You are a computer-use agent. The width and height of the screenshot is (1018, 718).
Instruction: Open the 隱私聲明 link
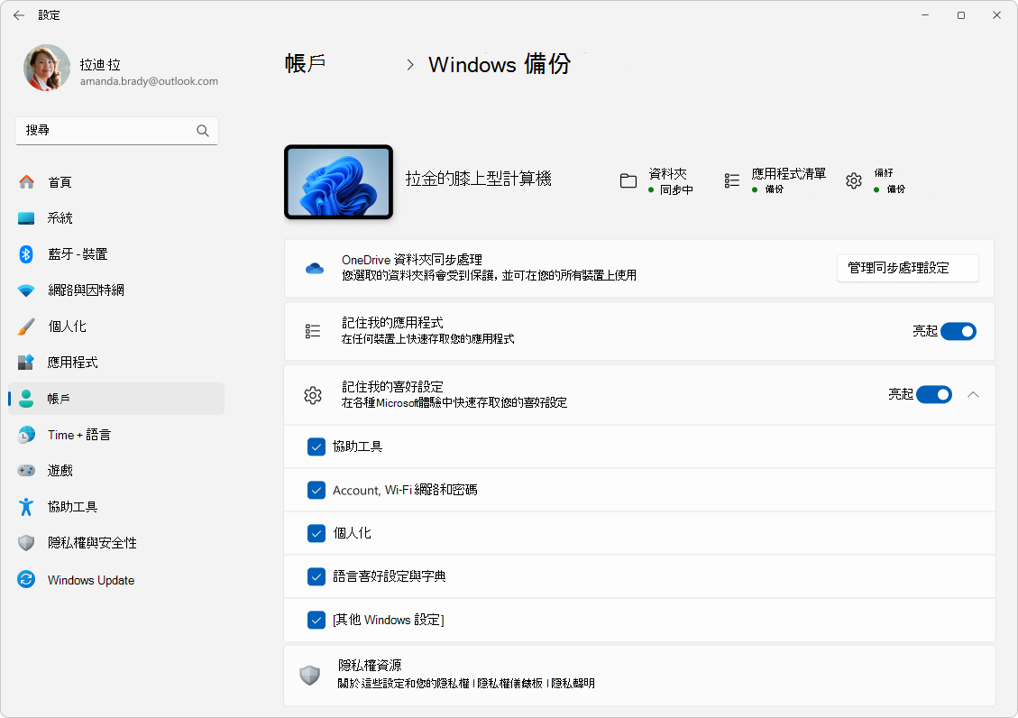(x=573, y=683)
